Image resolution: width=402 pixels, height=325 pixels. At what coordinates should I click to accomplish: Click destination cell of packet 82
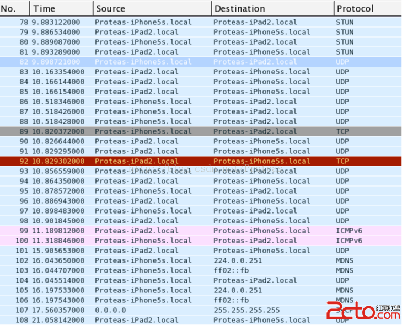tap(255, 62)
